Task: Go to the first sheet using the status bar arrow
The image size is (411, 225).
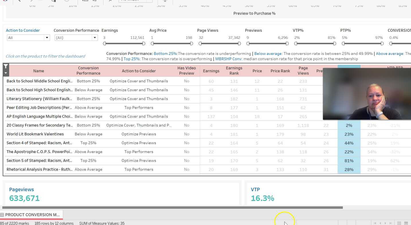Action: click(x=375, y=223)
